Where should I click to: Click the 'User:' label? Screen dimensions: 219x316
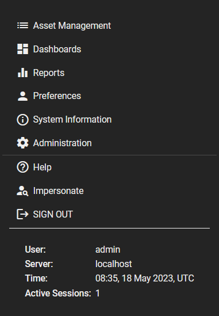pos(36,249)
